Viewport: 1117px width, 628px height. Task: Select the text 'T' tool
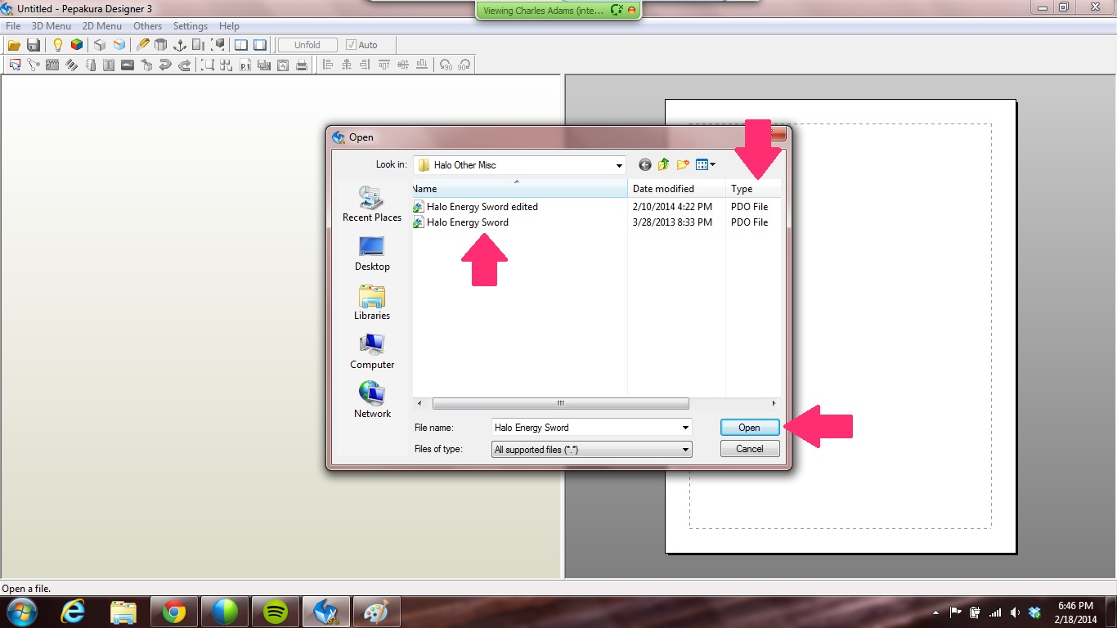(x=109, y=65)
